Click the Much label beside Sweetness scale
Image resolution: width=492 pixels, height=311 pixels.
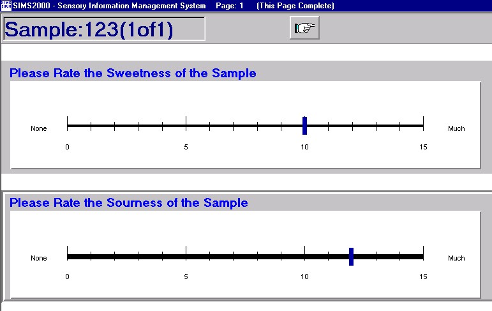tap(456, 128)
